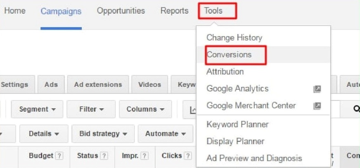Click the search magnifier icon
The image size is (360, 168).
tap(356, 109)
